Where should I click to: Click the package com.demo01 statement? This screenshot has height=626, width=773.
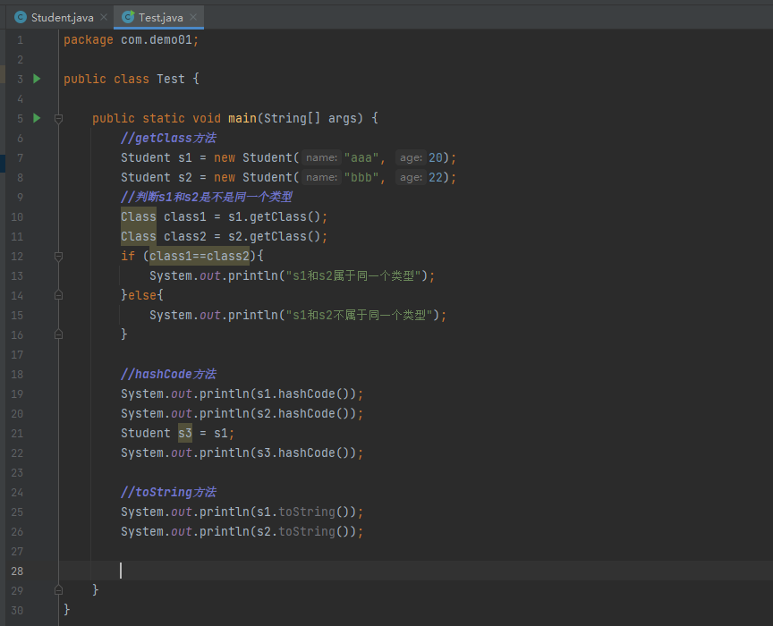[x=132, y=40]
